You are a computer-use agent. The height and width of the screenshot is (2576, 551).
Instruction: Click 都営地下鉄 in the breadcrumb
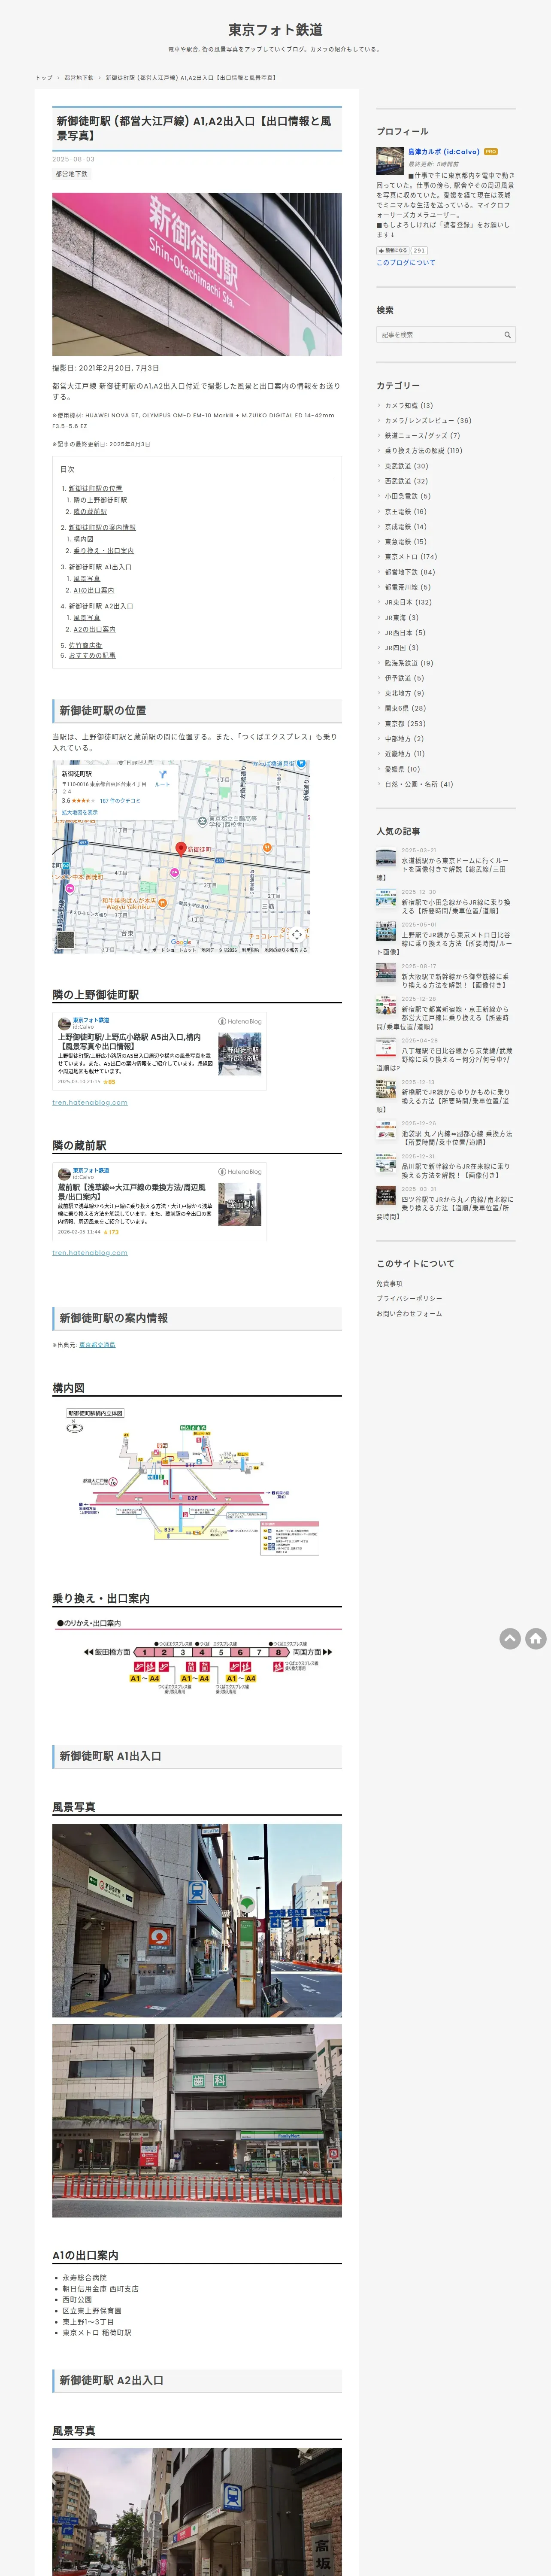(79, 78)
